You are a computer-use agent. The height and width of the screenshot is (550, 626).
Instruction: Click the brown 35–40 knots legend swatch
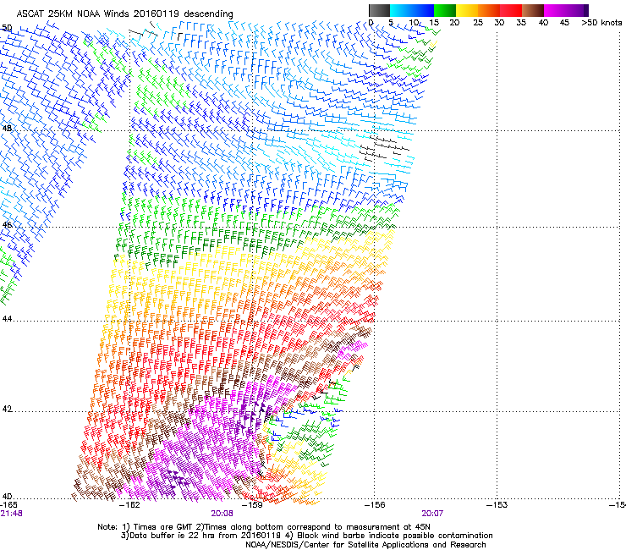533,10
